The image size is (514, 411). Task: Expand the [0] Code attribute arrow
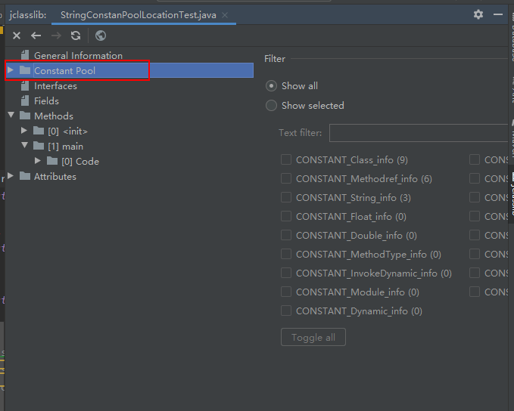coord(38,161)
